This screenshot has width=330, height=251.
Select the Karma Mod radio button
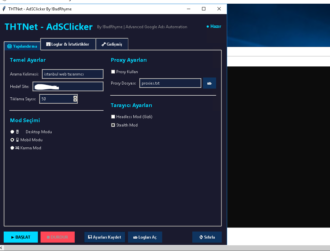pyautogui.click(x=12, y=148)
